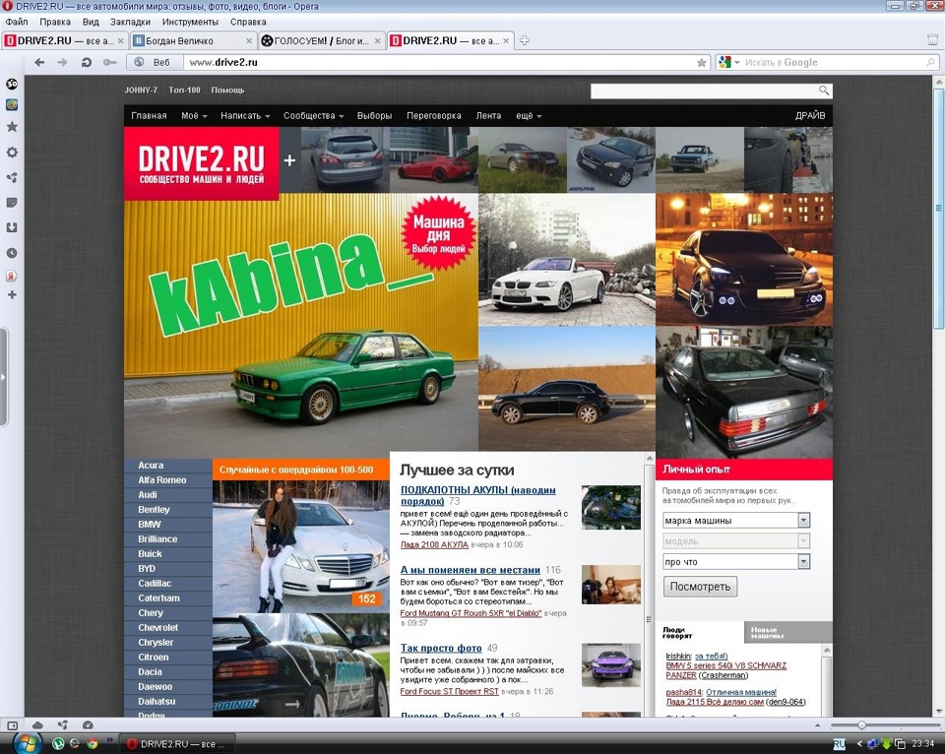
Task: Add a new sidebar panel with the plus
Action: (12, 294)
